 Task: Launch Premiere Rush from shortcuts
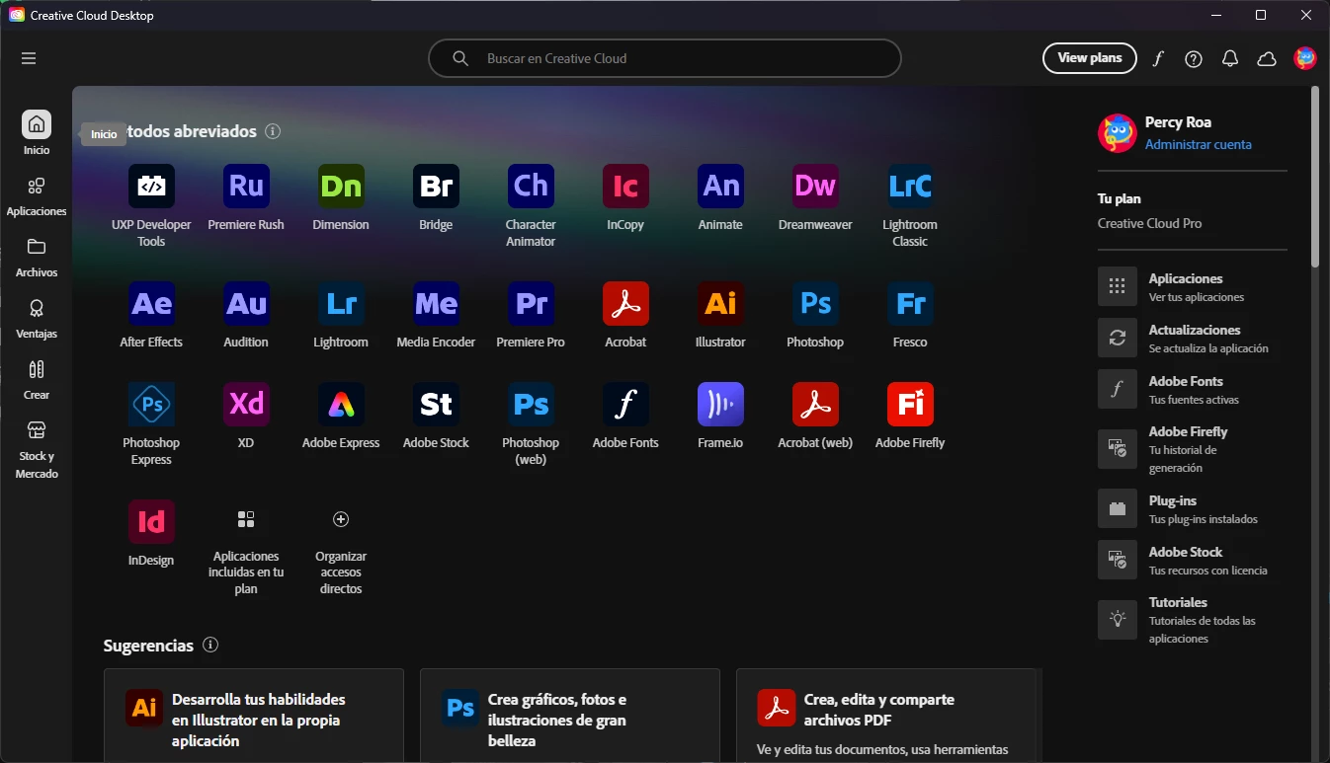coord(246,187)
